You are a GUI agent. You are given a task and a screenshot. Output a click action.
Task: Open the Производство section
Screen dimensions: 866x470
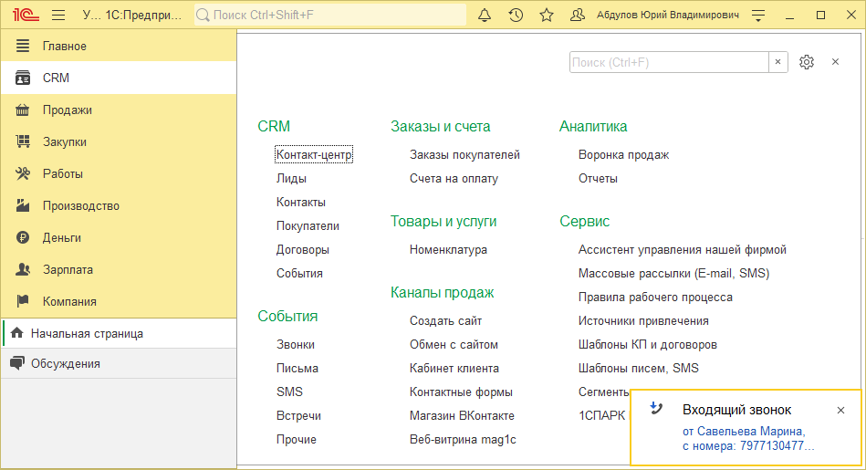tap(119, 205)
